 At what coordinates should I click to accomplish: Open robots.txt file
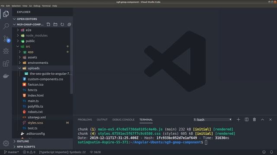pyautogui.click(x=35, y=112)
